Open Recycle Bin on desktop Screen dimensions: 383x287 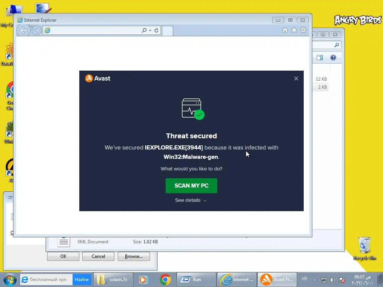(364, 248)
